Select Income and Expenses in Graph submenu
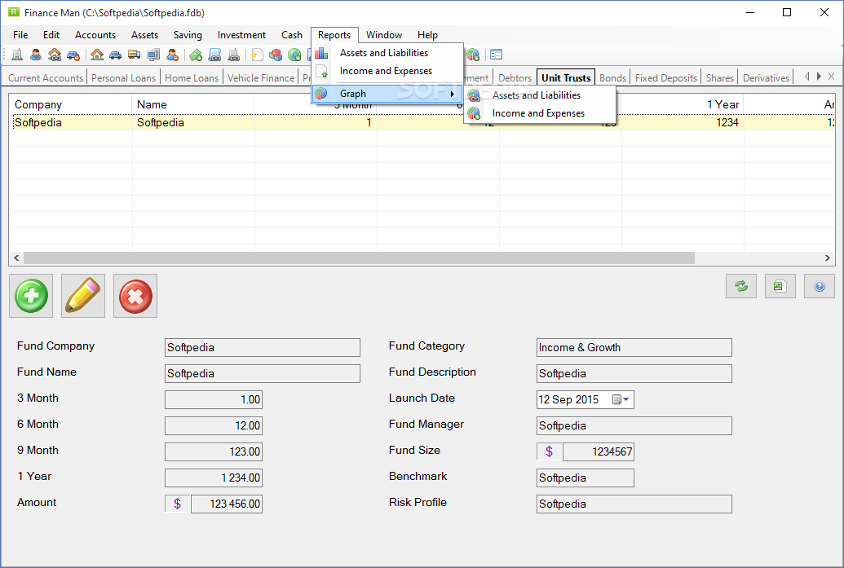 (x=540, y=113)
